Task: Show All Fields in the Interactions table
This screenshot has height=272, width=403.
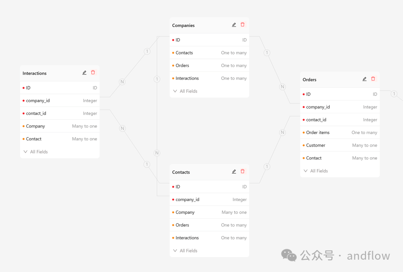Action: click(36, 152)
